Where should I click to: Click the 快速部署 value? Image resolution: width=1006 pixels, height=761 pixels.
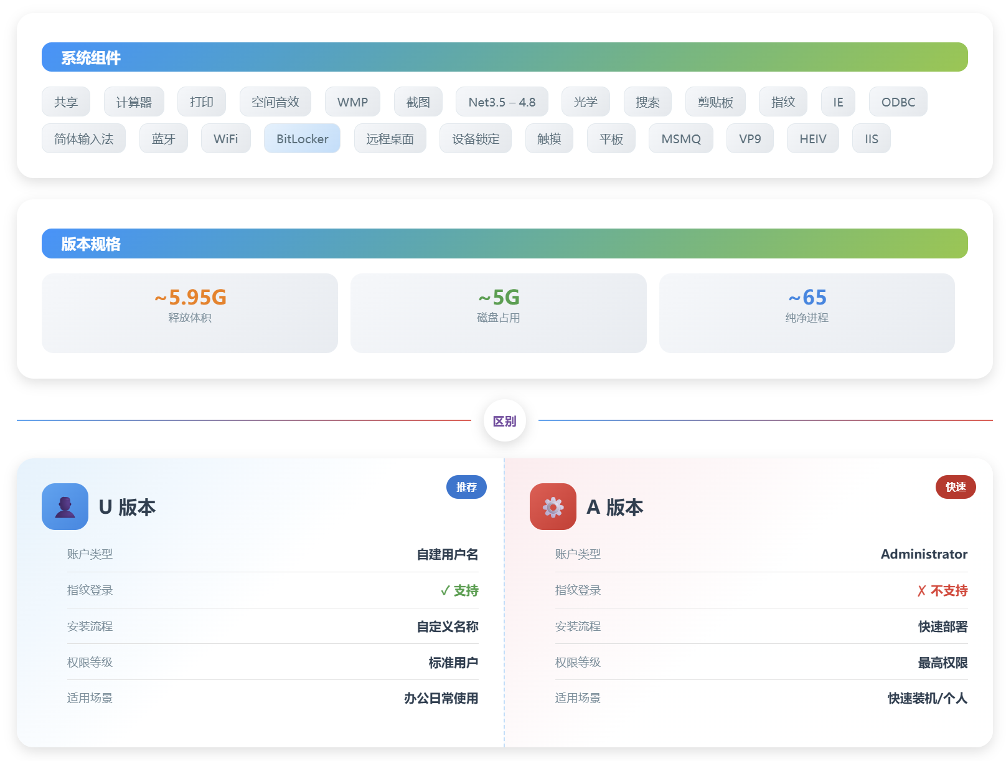(x=943, y=626)
